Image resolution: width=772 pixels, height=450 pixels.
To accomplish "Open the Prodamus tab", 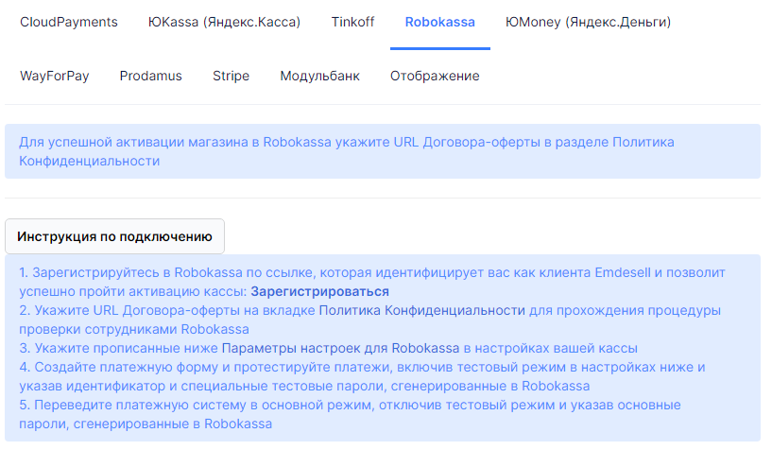I will (150, 77).
